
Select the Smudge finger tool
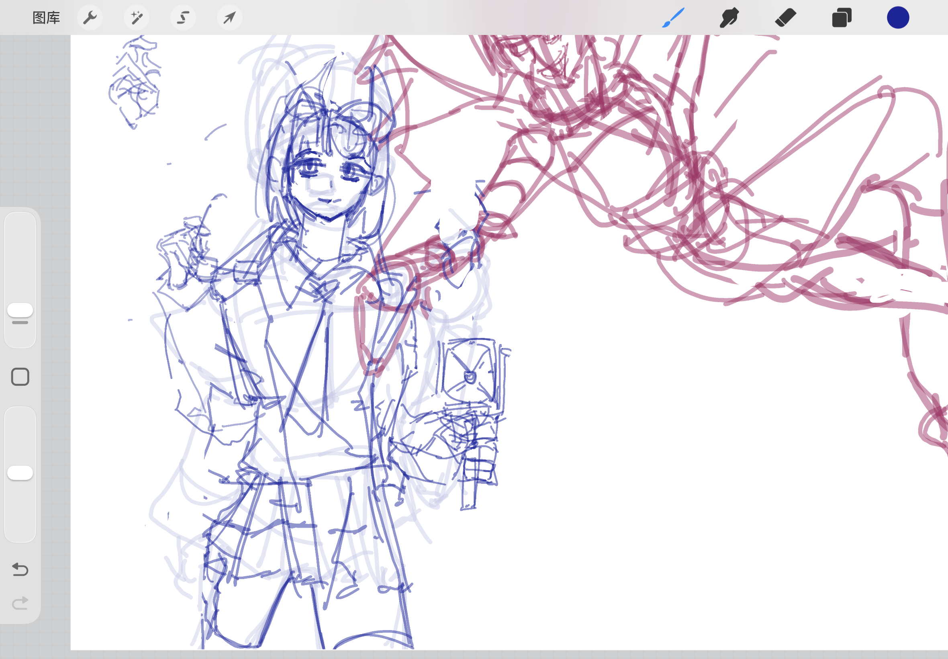(729, 18)
